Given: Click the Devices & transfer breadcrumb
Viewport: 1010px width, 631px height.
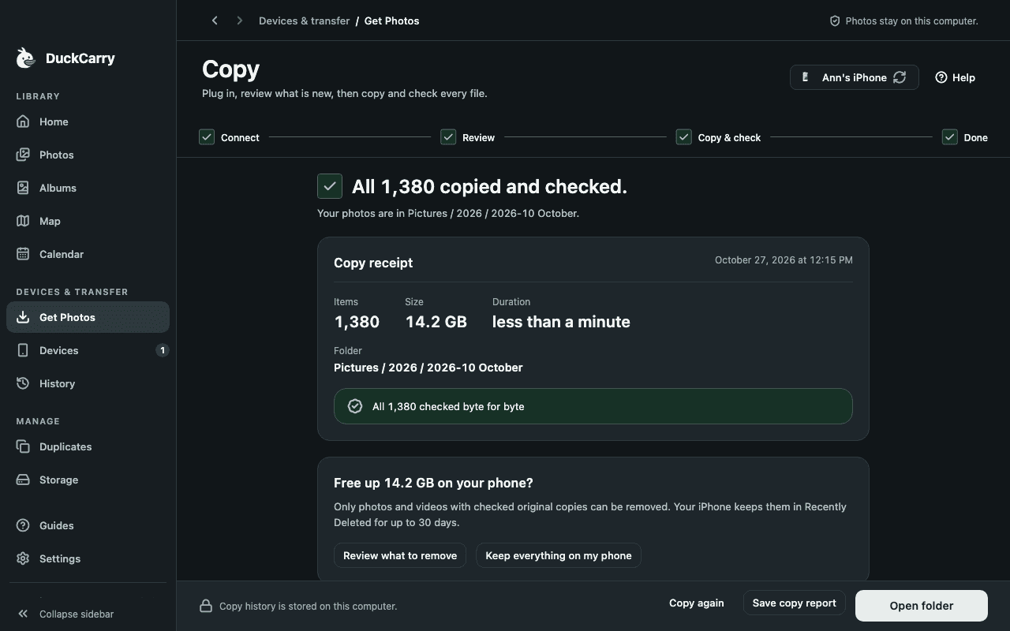Looking at the screenshot, I should tap(305, 21).
